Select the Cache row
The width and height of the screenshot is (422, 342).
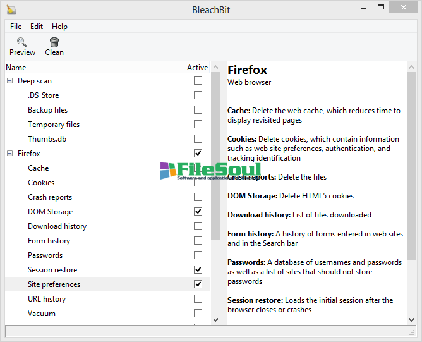[107, 168]
